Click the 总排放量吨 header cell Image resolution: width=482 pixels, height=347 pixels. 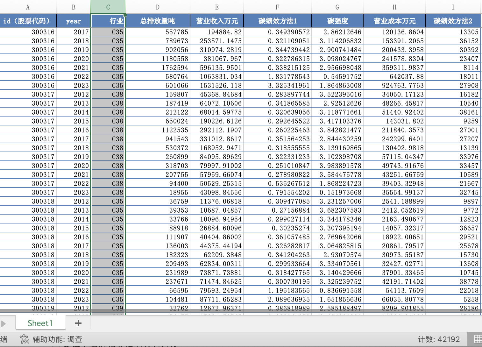158,21
